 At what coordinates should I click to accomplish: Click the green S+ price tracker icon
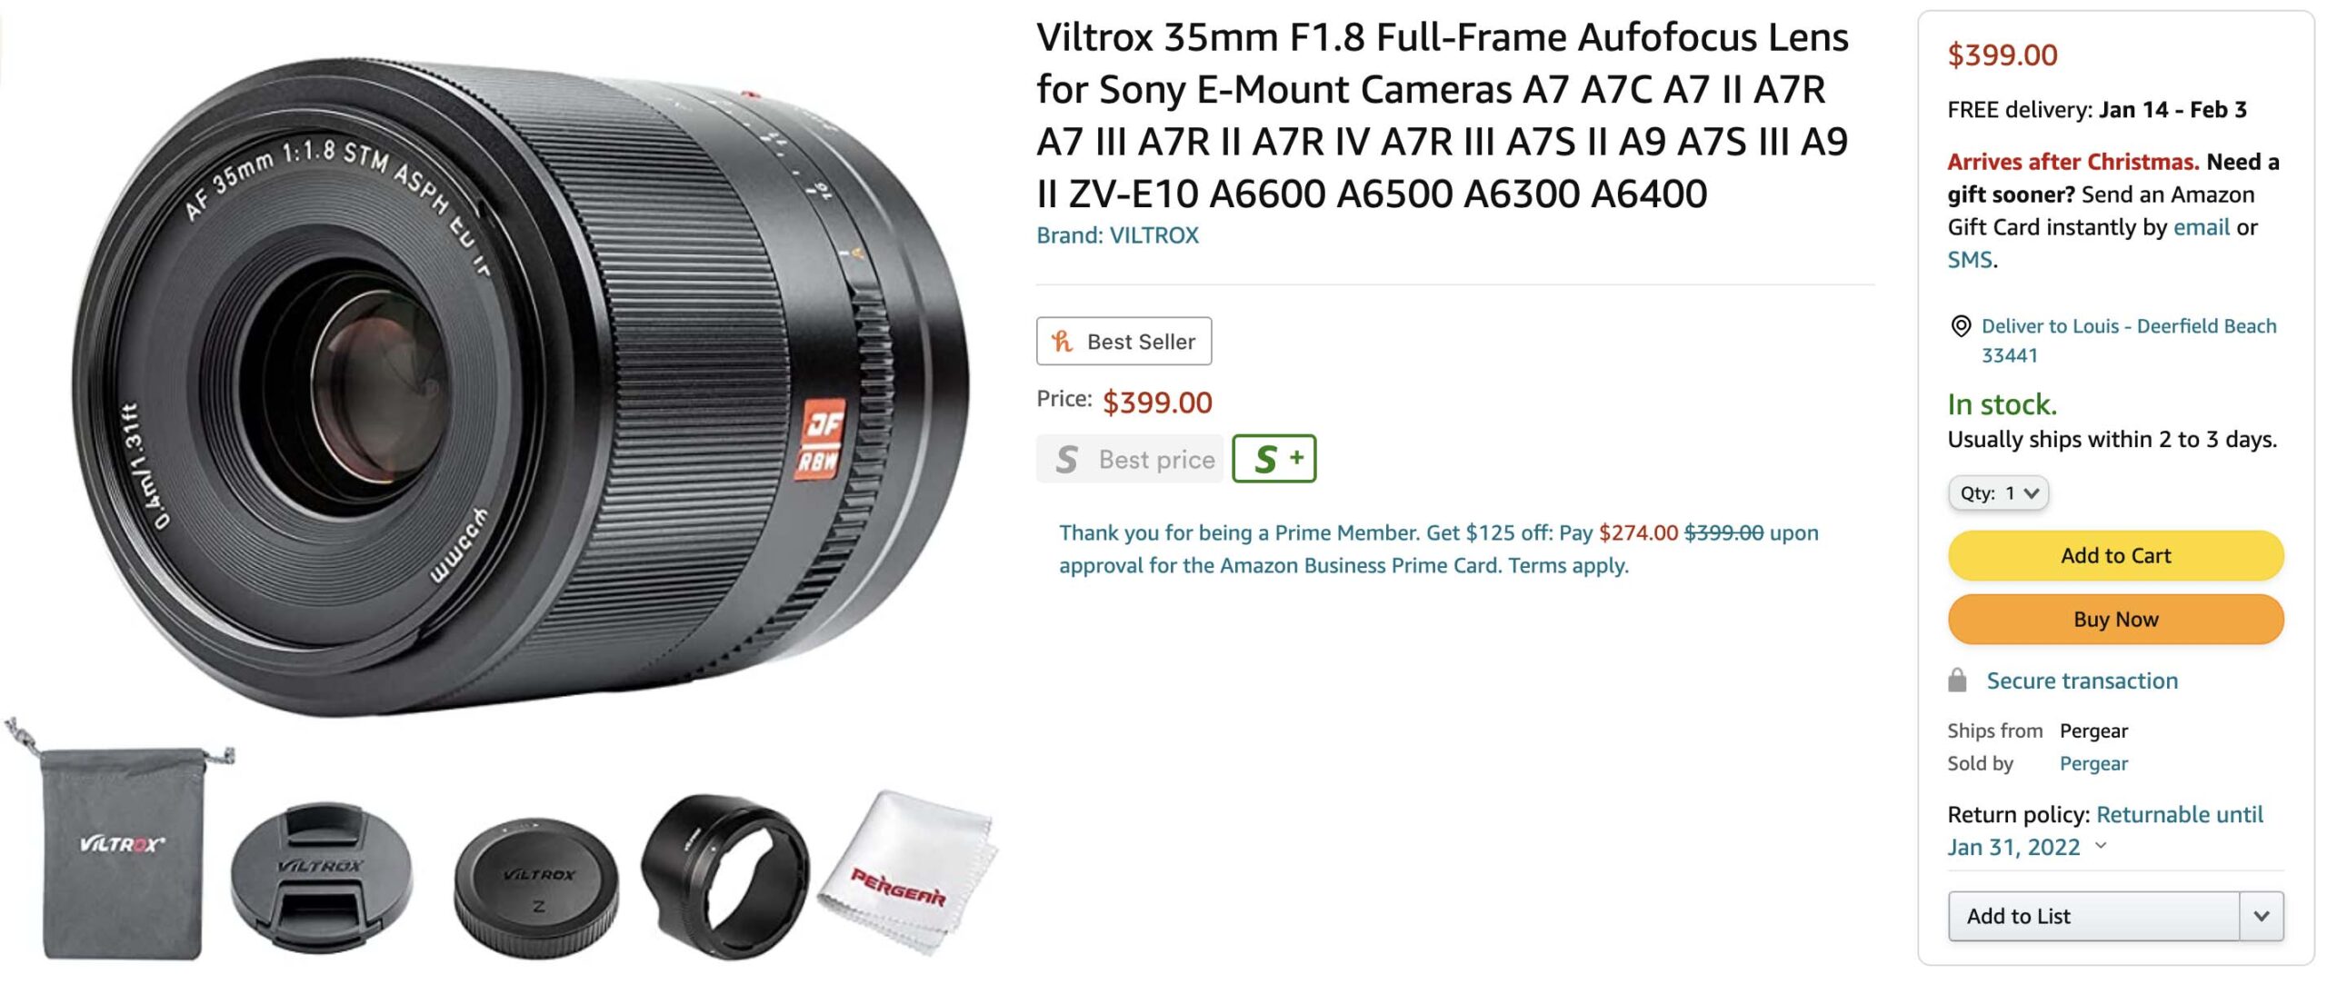point(1273,459)
